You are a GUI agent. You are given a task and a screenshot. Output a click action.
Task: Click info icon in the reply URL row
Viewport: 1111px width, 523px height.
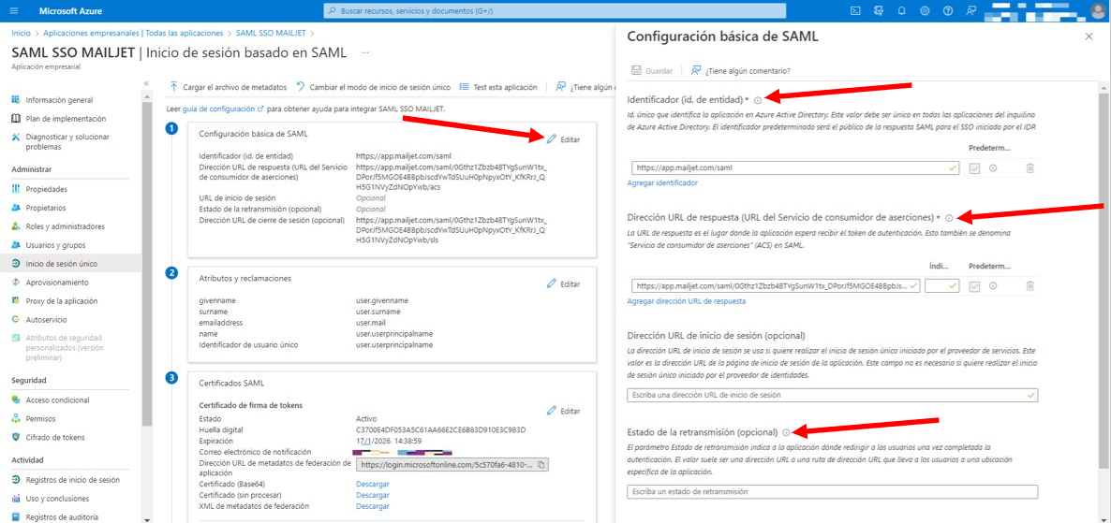[993, 286]
